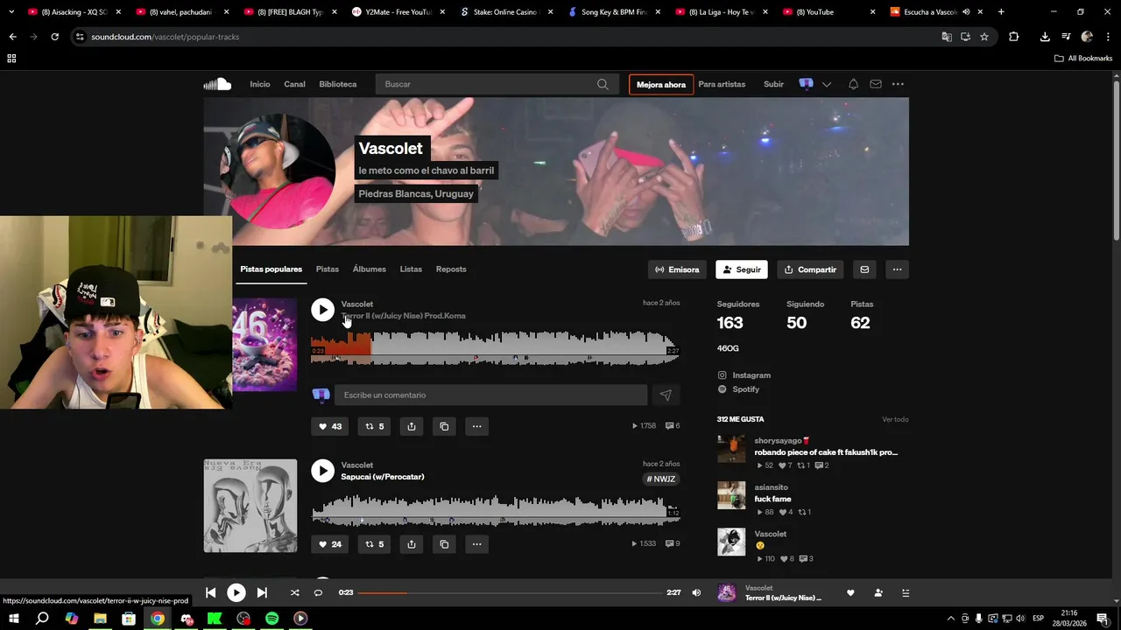Switch to Álbumes tab
The width and height of the screenshot is (1121, 630).
370,269
